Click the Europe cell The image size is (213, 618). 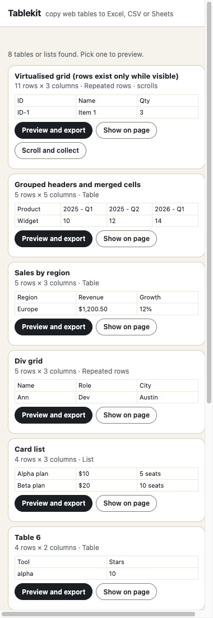pos(45,310)
